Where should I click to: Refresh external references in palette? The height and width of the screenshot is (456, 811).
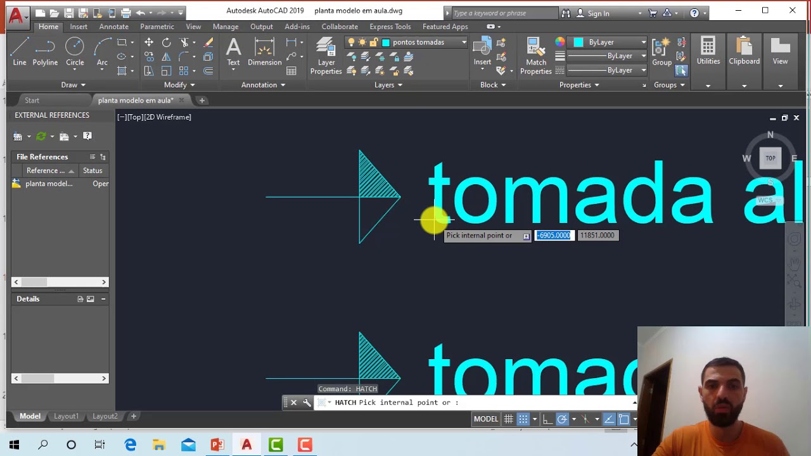click(x=41, y=136)
